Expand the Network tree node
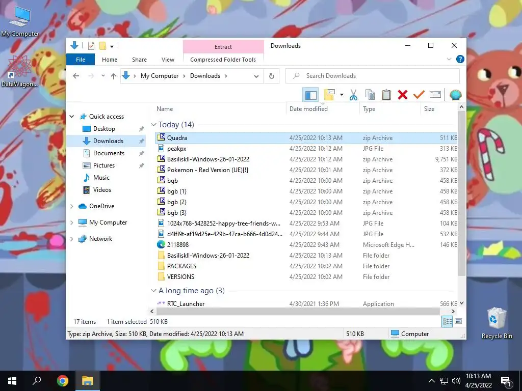 (71, 239)
